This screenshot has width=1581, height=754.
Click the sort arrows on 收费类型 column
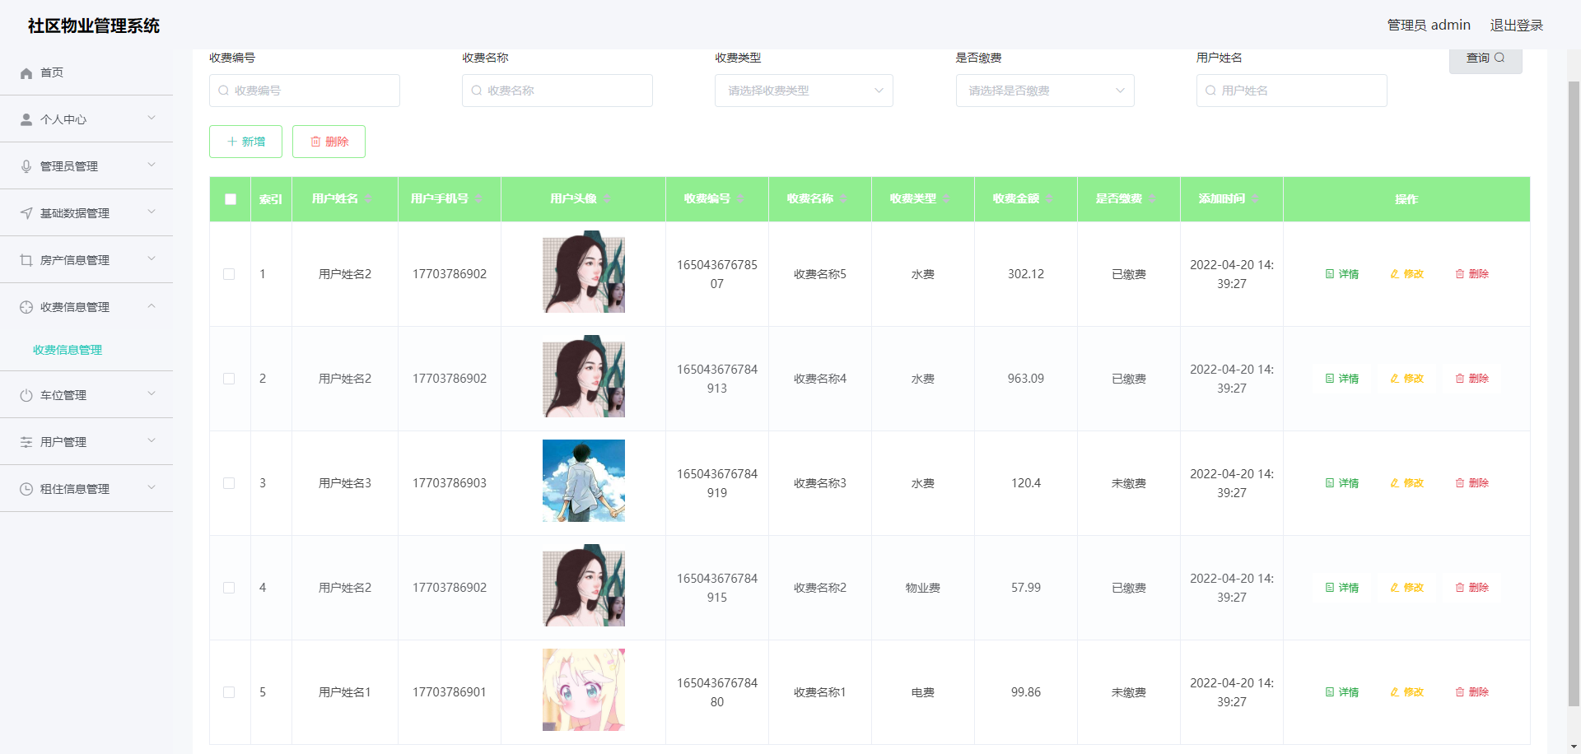(x=946, y=198)
